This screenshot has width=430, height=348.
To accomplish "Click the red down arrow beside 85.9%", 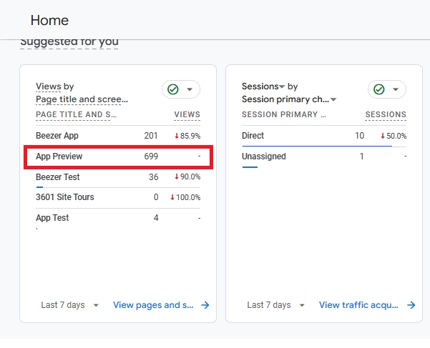I will click(177, 136).
